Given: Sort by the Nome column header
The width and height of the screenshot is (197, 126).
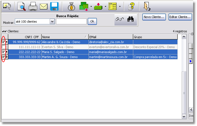Looking at the screenshot, I should 65,37.
